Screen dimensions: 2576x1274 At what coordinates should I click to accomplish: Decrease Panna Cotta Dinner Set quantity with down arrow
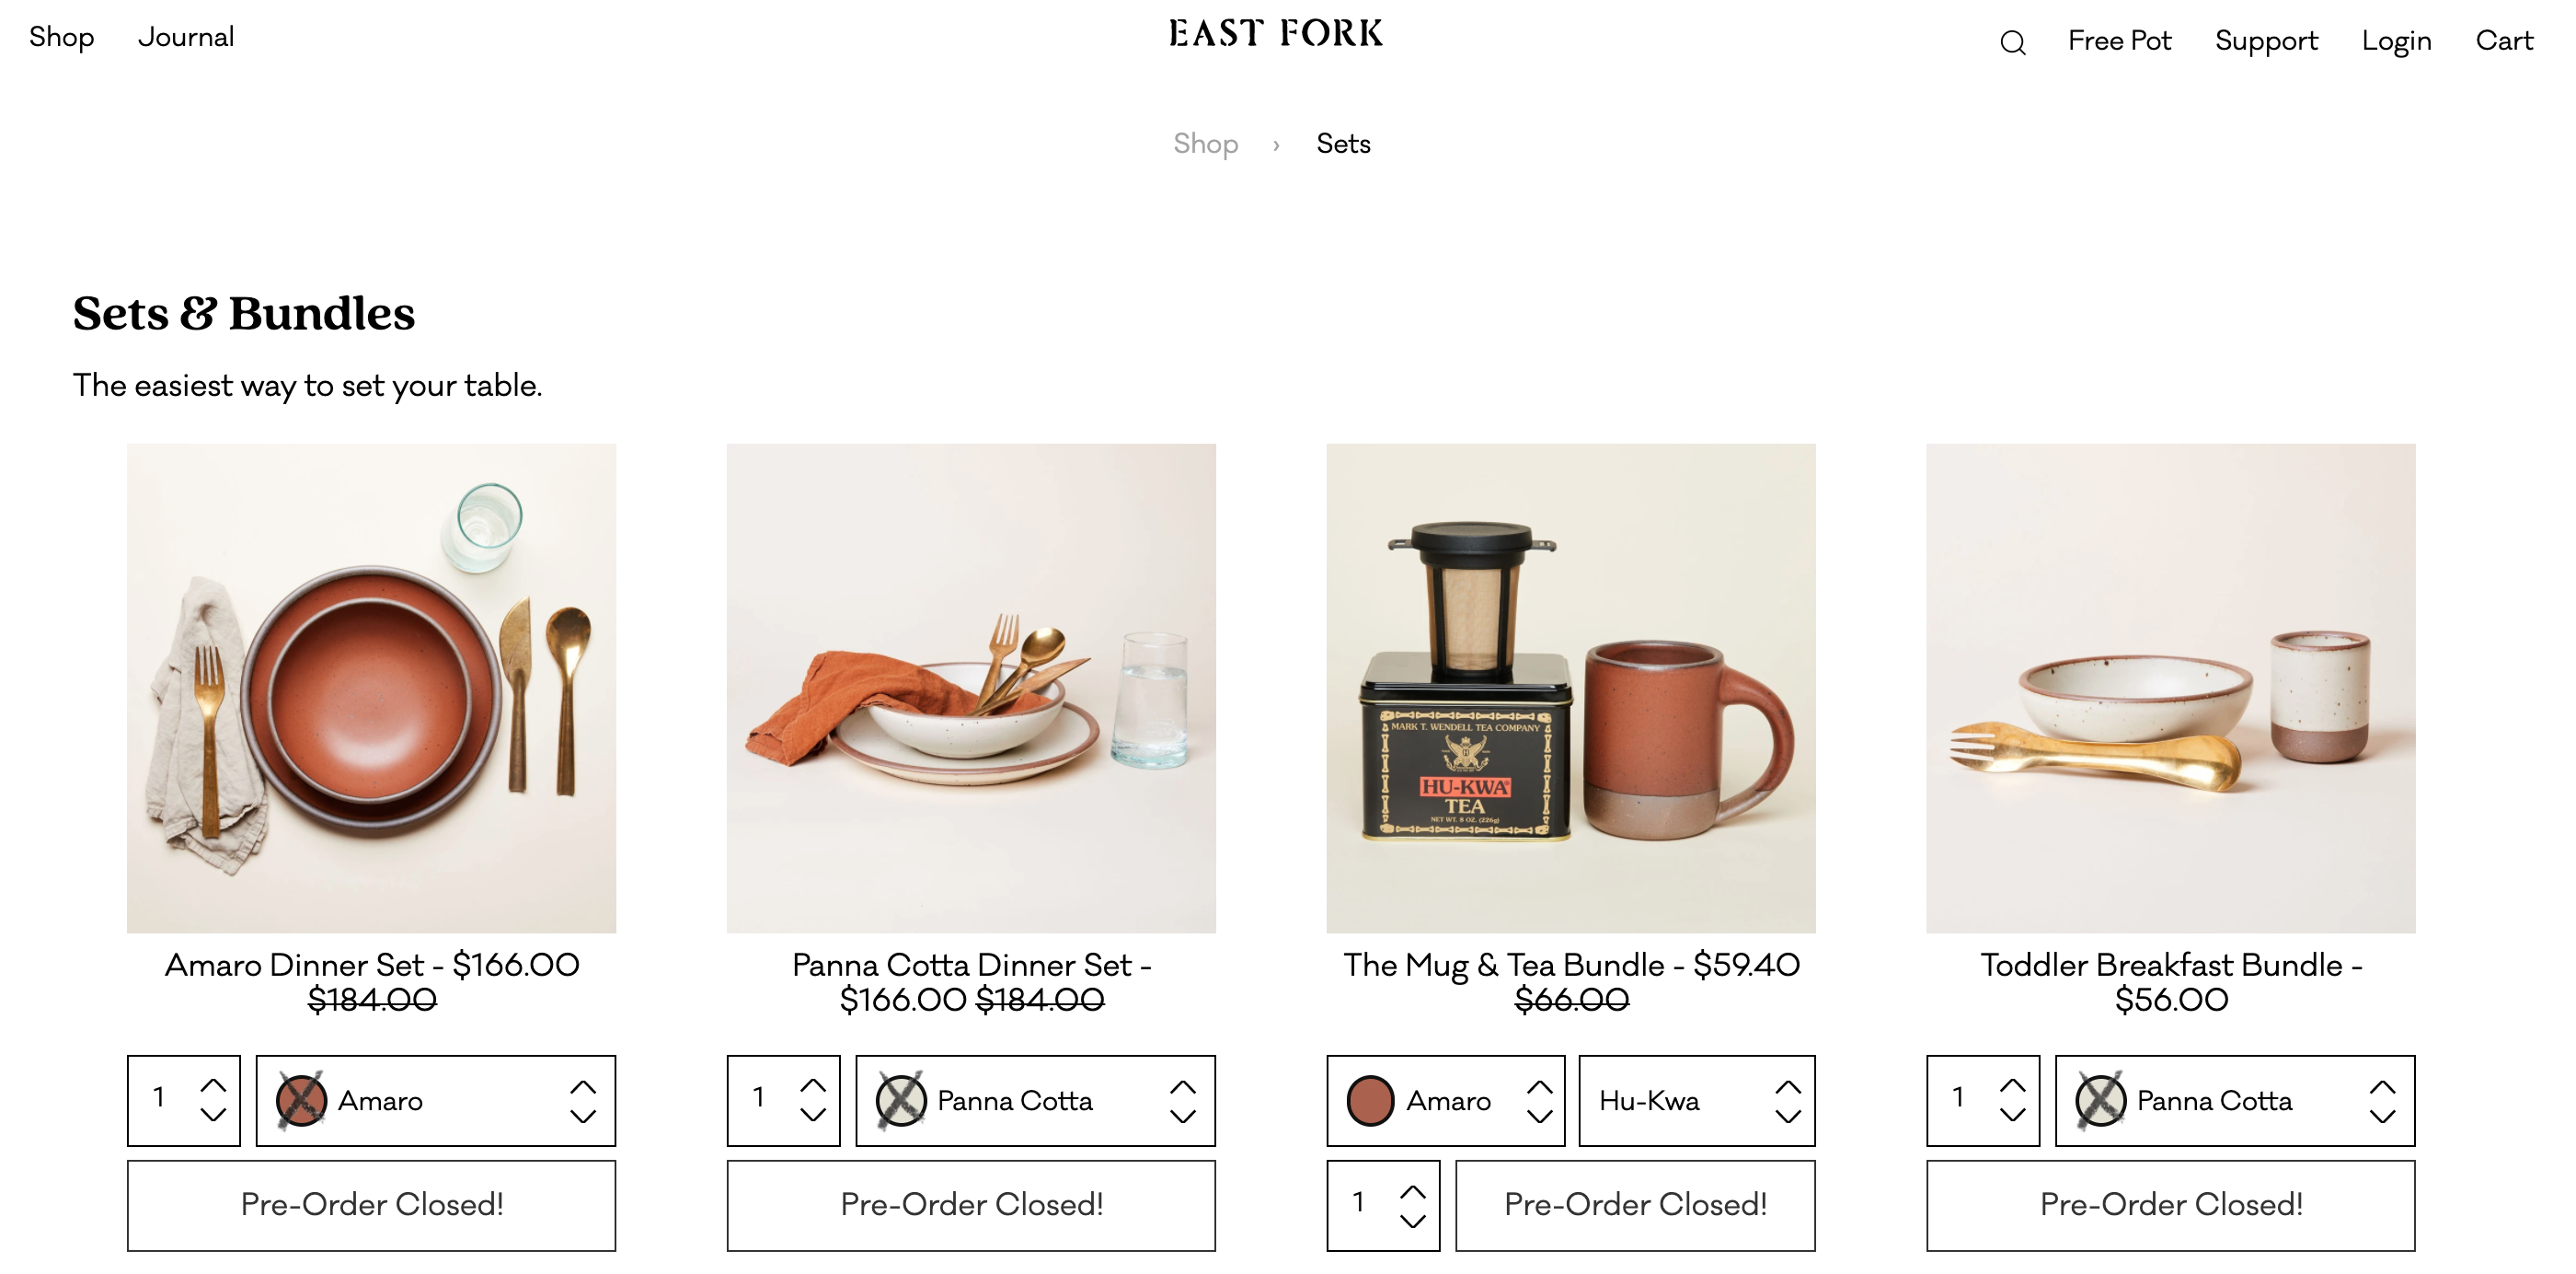[813, 1115]
